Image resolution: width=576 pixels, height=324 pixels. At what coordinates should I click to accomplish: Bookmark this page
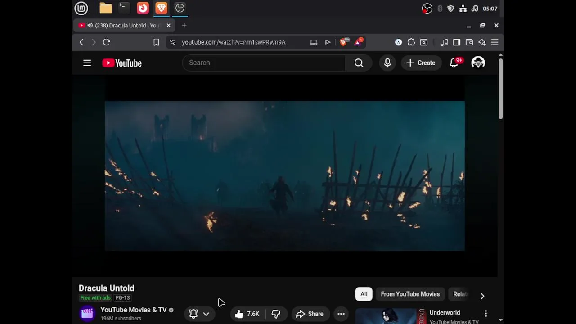(x=156, y=42)
